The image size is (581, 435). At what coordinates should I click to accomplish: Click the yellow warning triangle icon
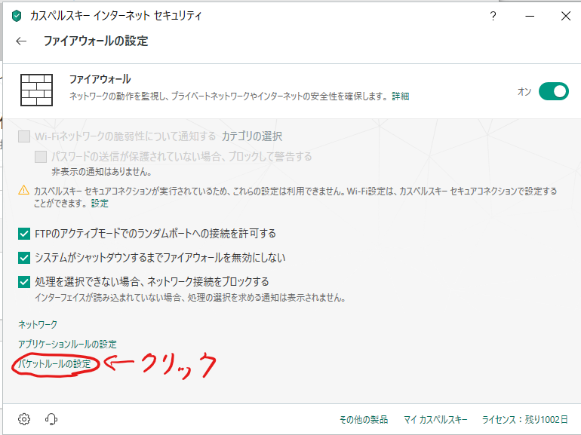(x=23, y=190)
